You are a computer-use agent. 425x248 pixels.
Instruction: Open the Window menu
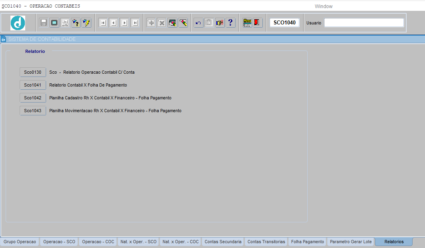(x=323, y=6)
